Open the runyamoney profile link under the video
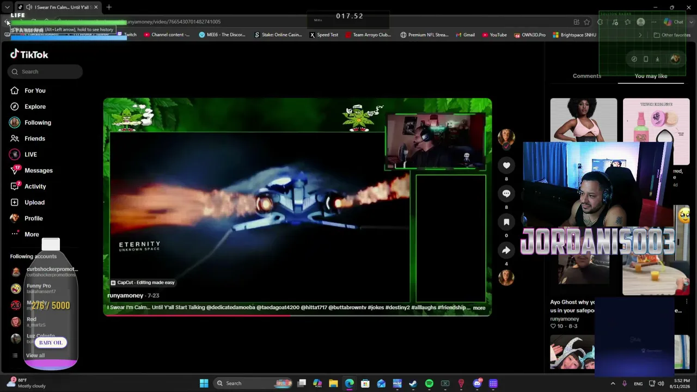This screenshot has height=392, width=697. point(125,296)
